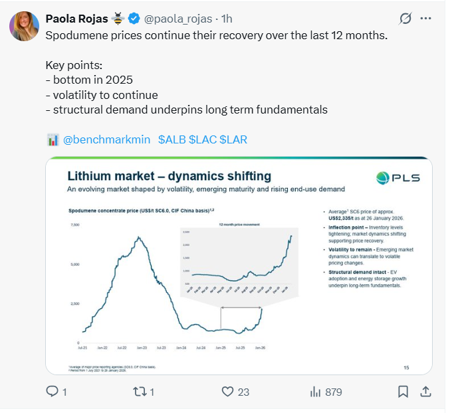Click the reply comment icon
This screenshot has width=450, height=413.
pos(53,392)
